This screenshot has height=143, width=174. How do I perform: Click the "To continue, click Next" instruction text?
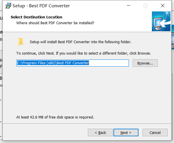[84, 53]
